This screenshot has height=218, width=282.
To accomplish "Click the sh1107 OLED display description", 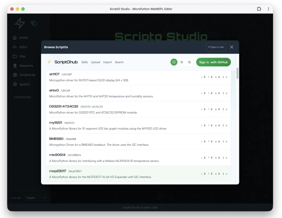I will tap(89, 80).
